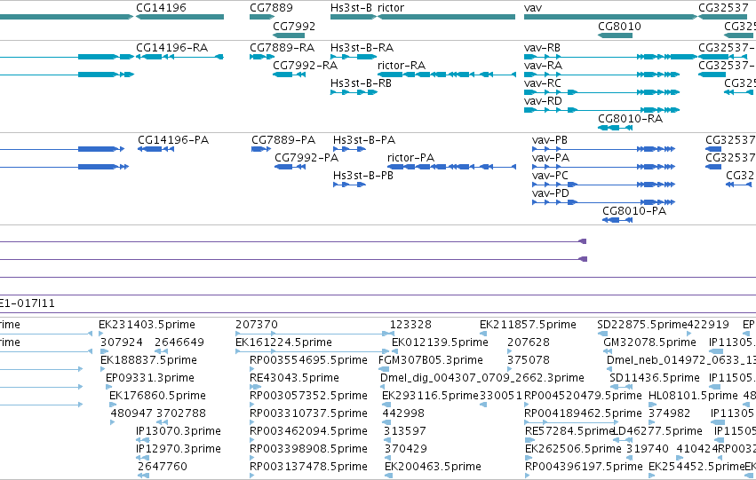This screenshot has width=756, height=480.
Task: Click protein Hs3st-B-PB label
Action: [x=363, y=176]
